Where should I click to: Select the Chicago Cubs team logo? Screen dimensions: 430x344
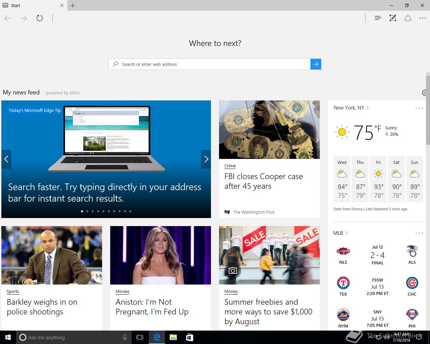click(412, 283)
